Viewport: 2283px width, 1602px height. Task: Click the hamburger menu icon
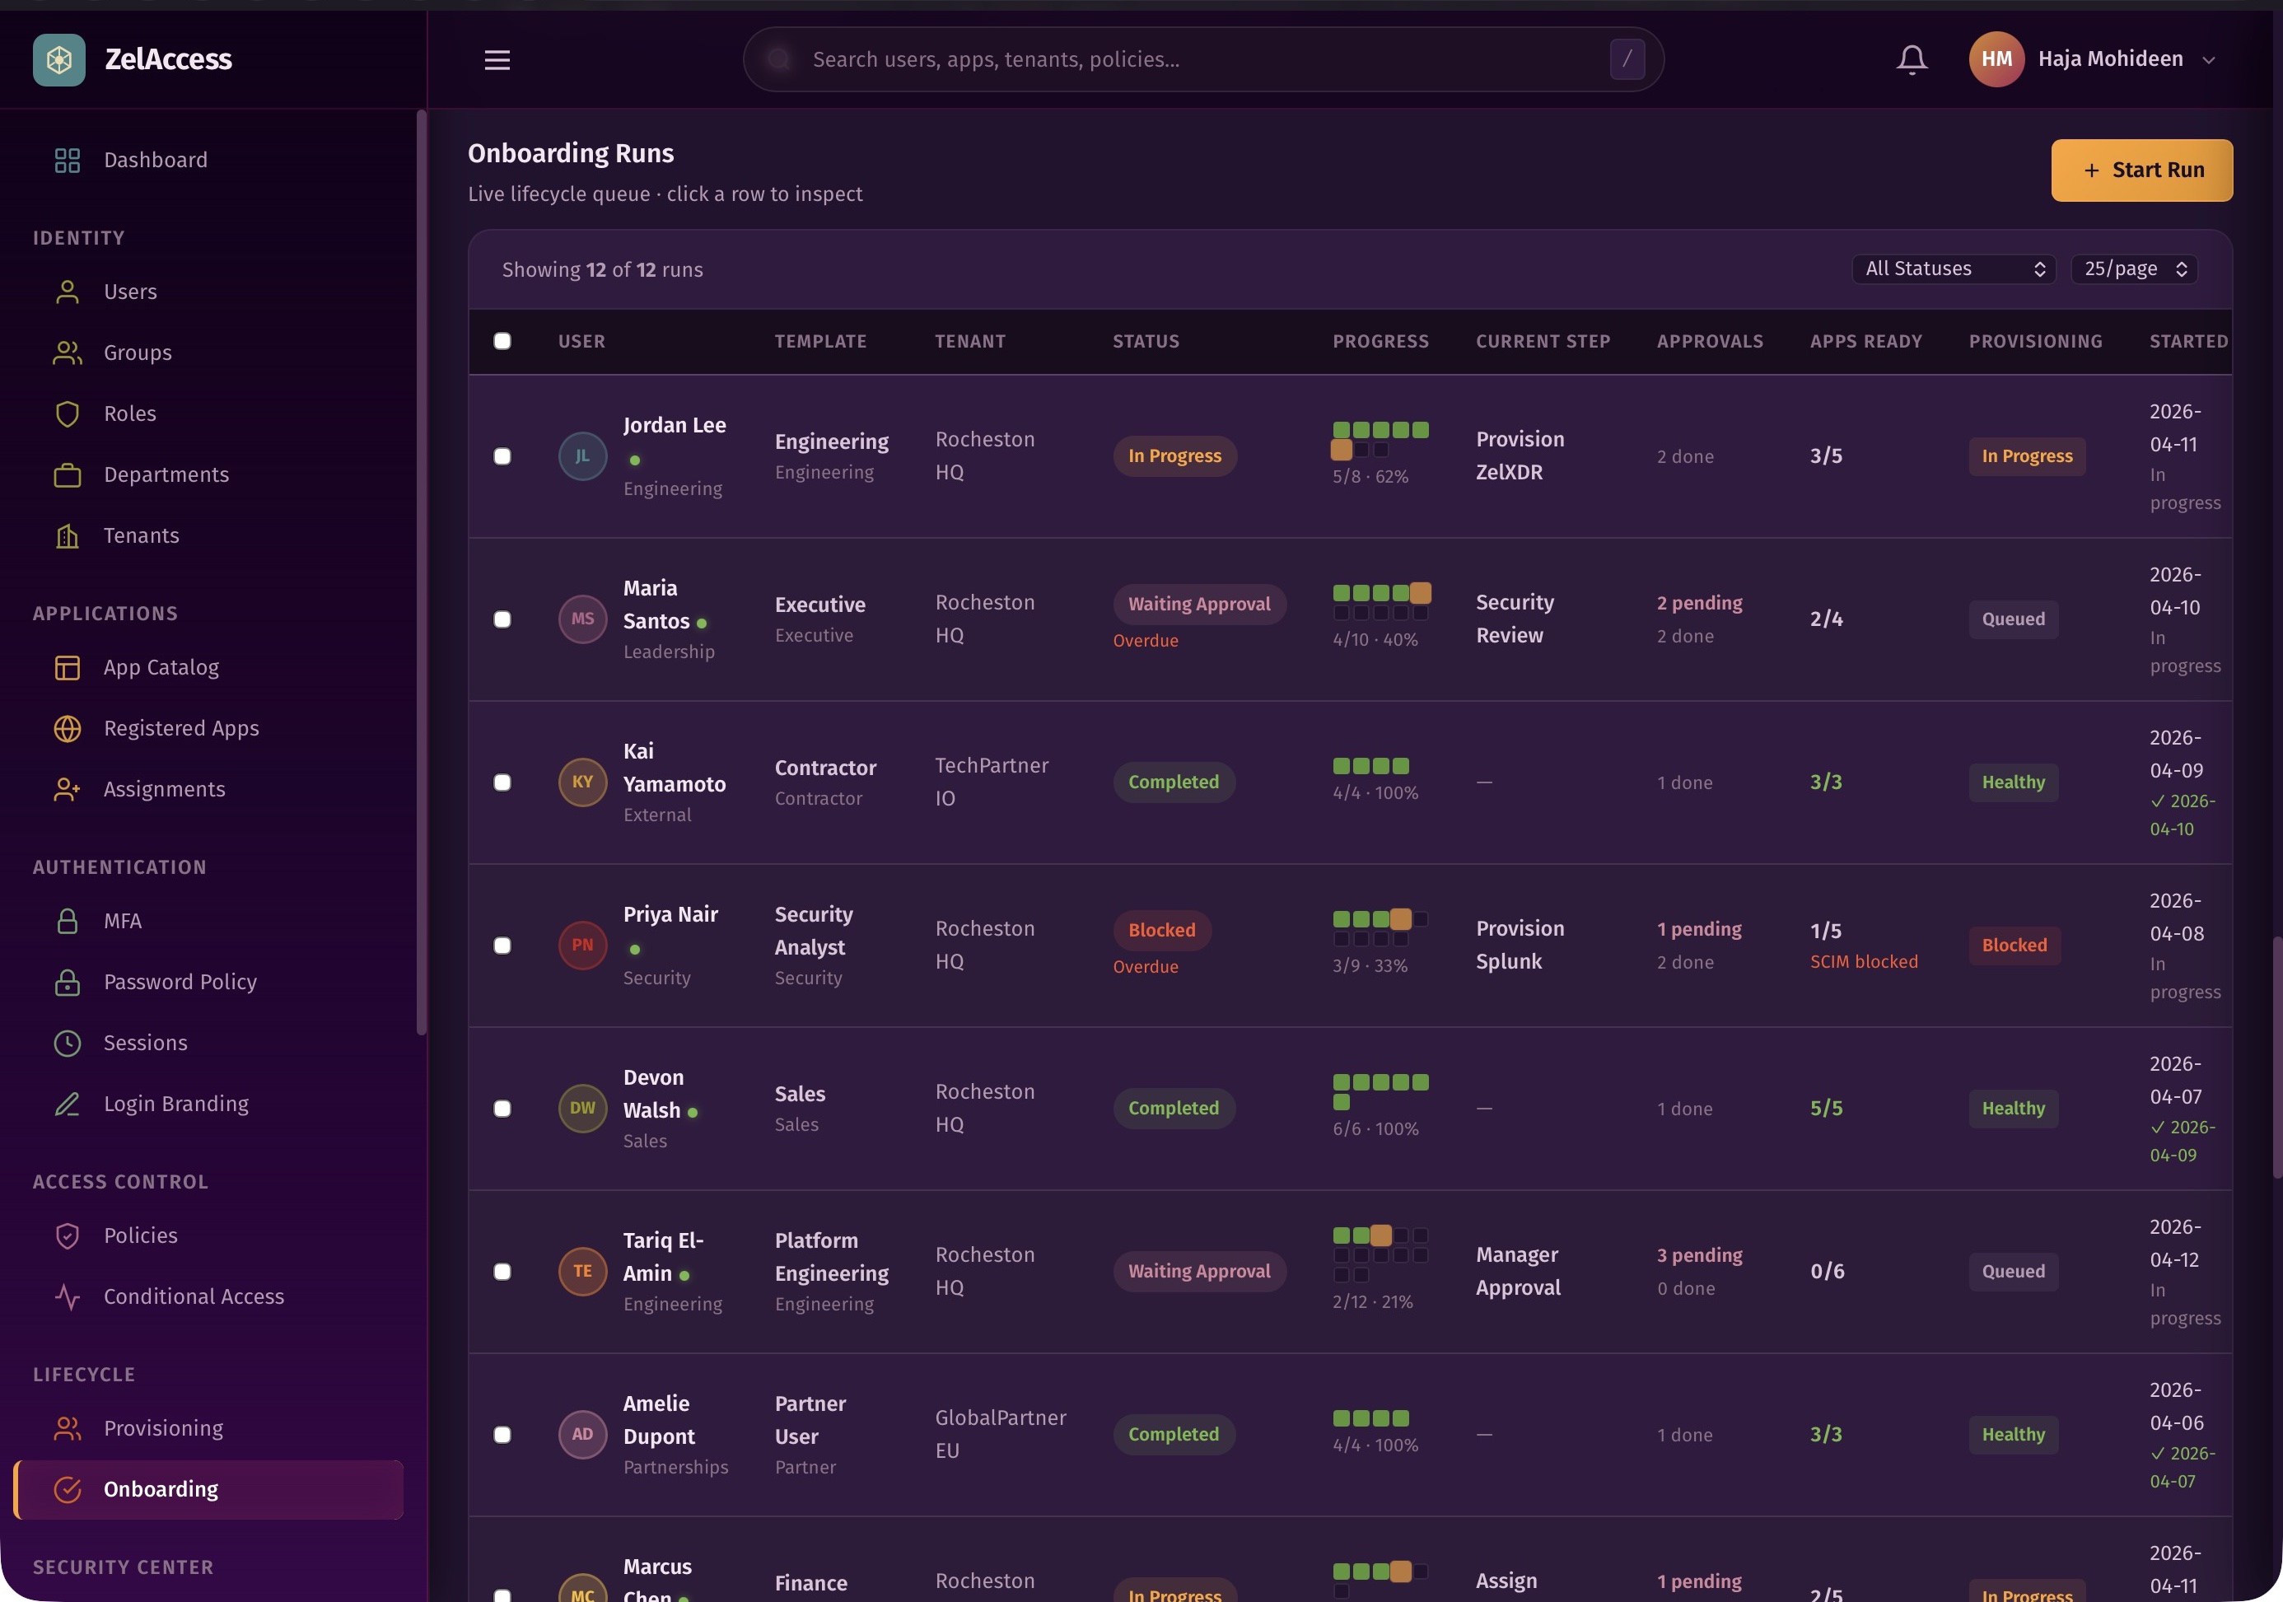coord(496,59)
